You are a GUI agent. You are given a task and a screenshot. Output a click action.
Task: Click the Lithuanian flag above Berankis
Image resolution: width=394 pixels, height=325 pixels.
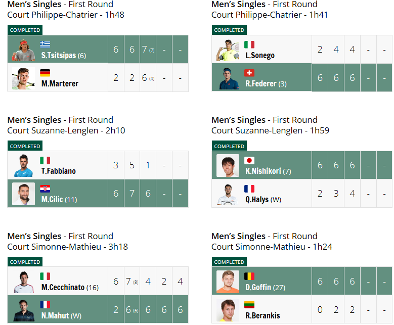(249, 304)
